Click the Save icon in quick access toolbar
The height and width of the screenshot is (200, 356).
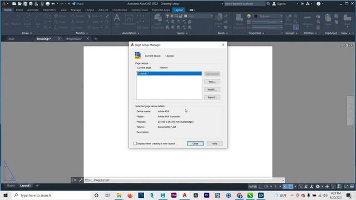coord(25,4)
